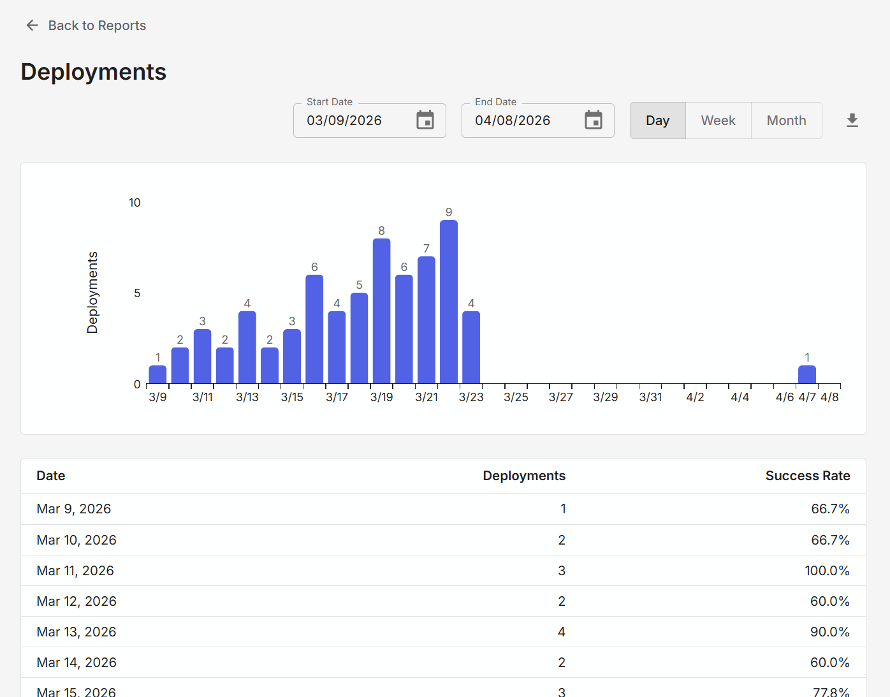Select the 4/7 bar in the chart
The width and height of the screenshot is (890, 697).
(x=807, y=375)
